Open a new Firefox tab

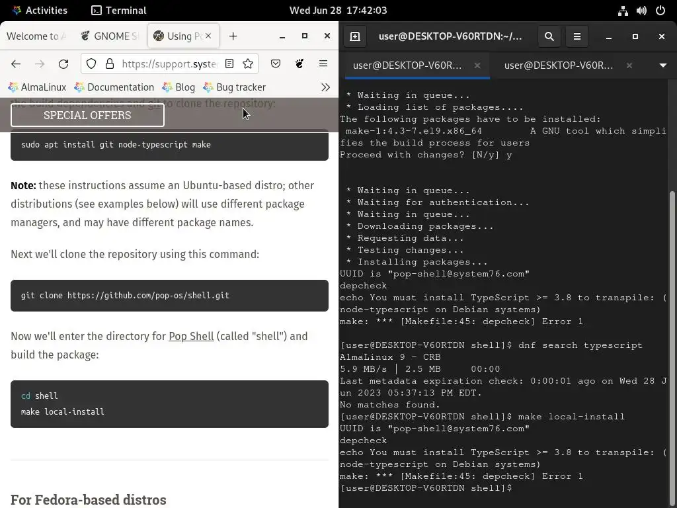click(x=233, y=36)
